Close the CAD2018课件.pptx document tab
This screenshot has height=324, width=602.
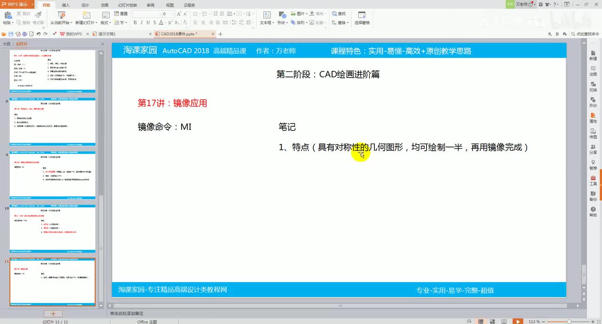(x=214, y=34)
